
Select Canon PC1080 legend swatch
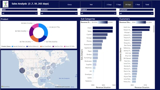click(64, 46)
